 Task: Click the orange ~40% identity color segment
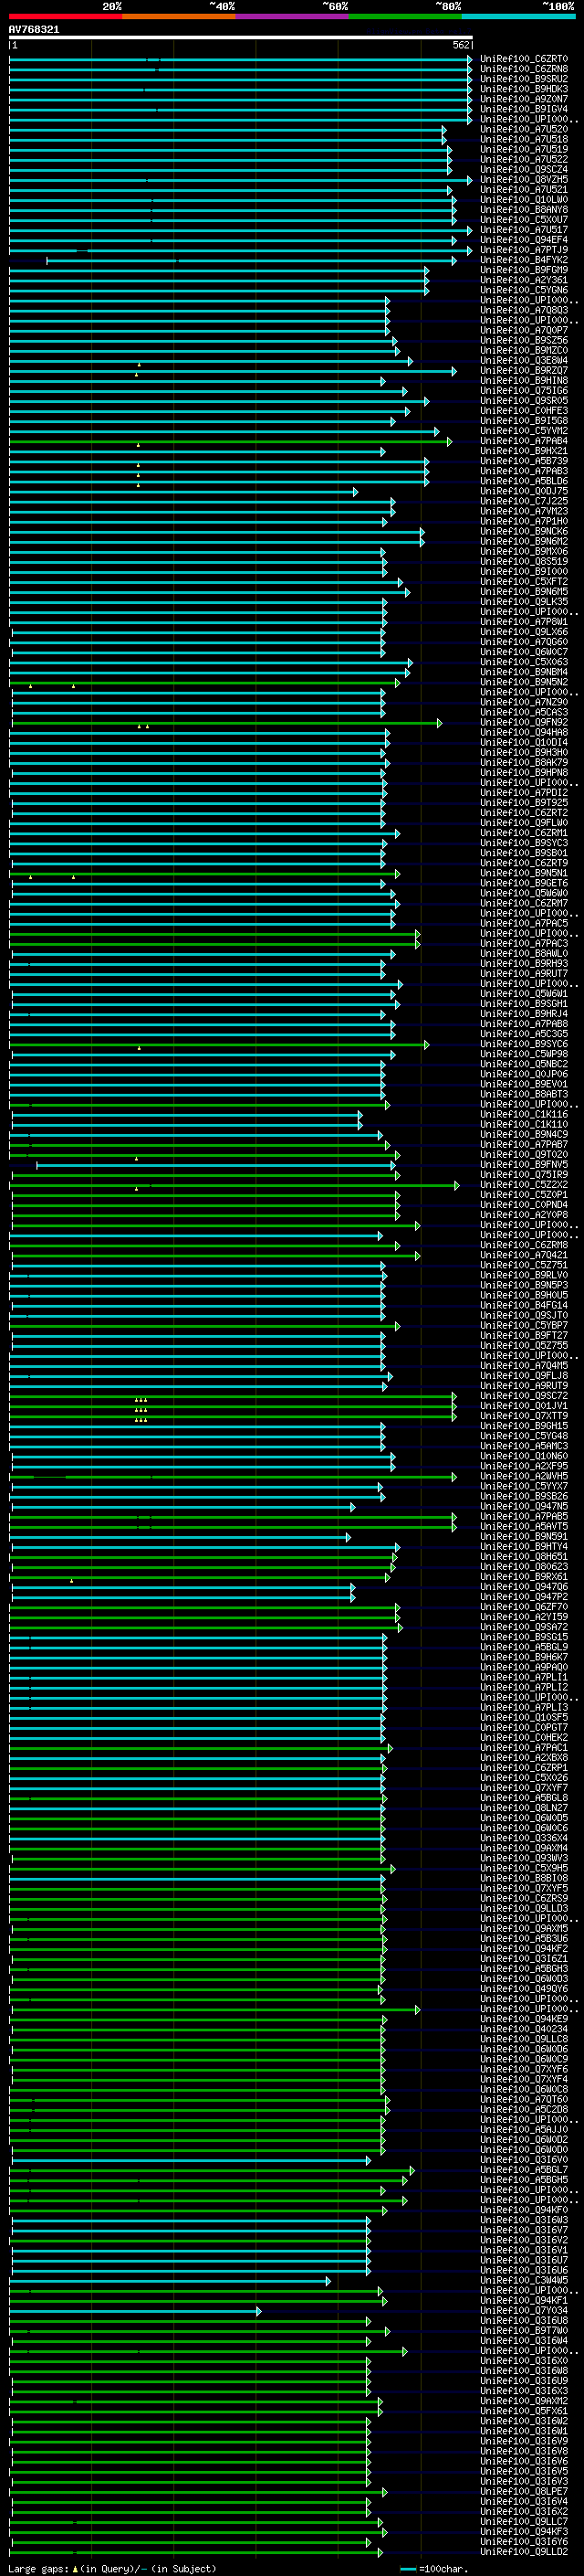[179, 16]
